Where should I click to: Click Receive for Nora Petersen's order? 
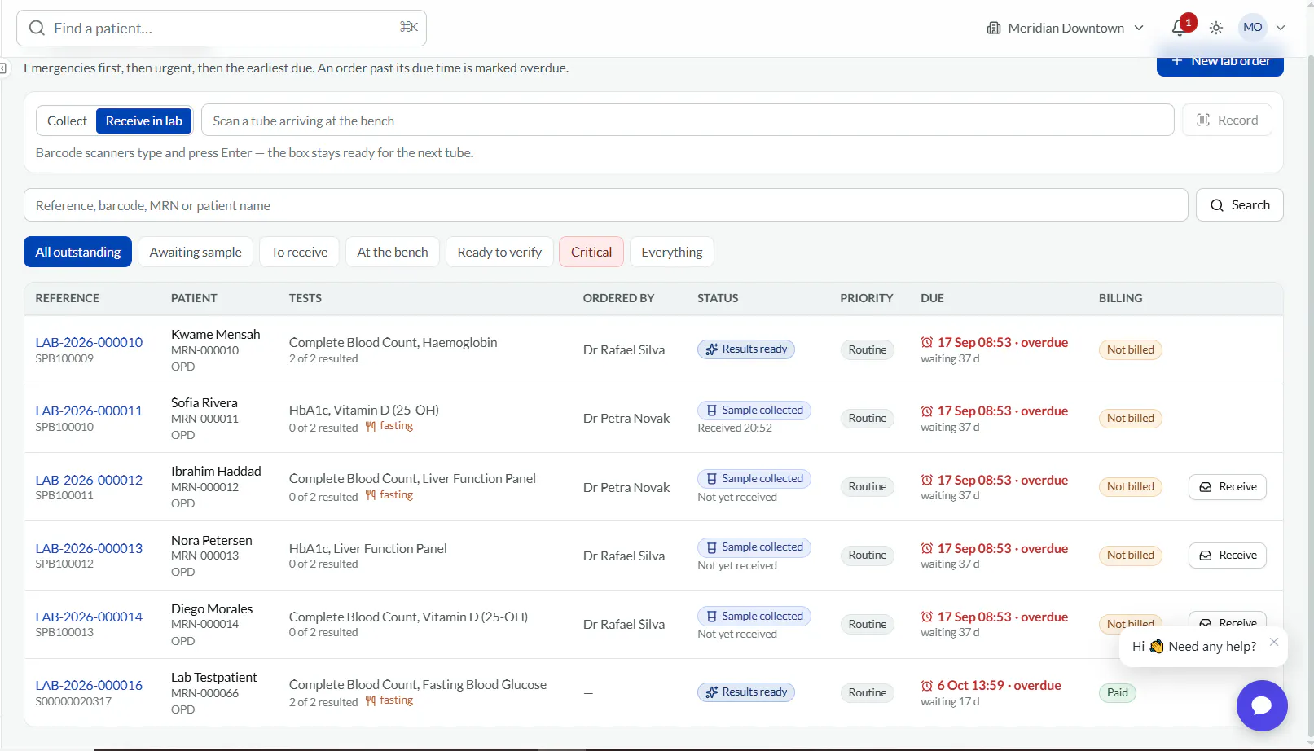1227,556
